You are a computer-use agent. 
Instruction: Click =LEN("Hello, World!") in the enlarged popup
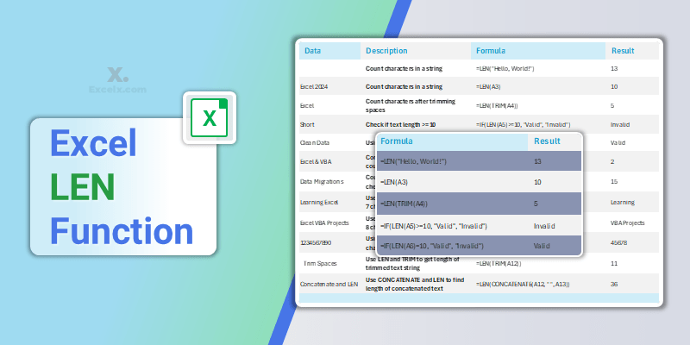pyautogui.click(x=414, y=161)
